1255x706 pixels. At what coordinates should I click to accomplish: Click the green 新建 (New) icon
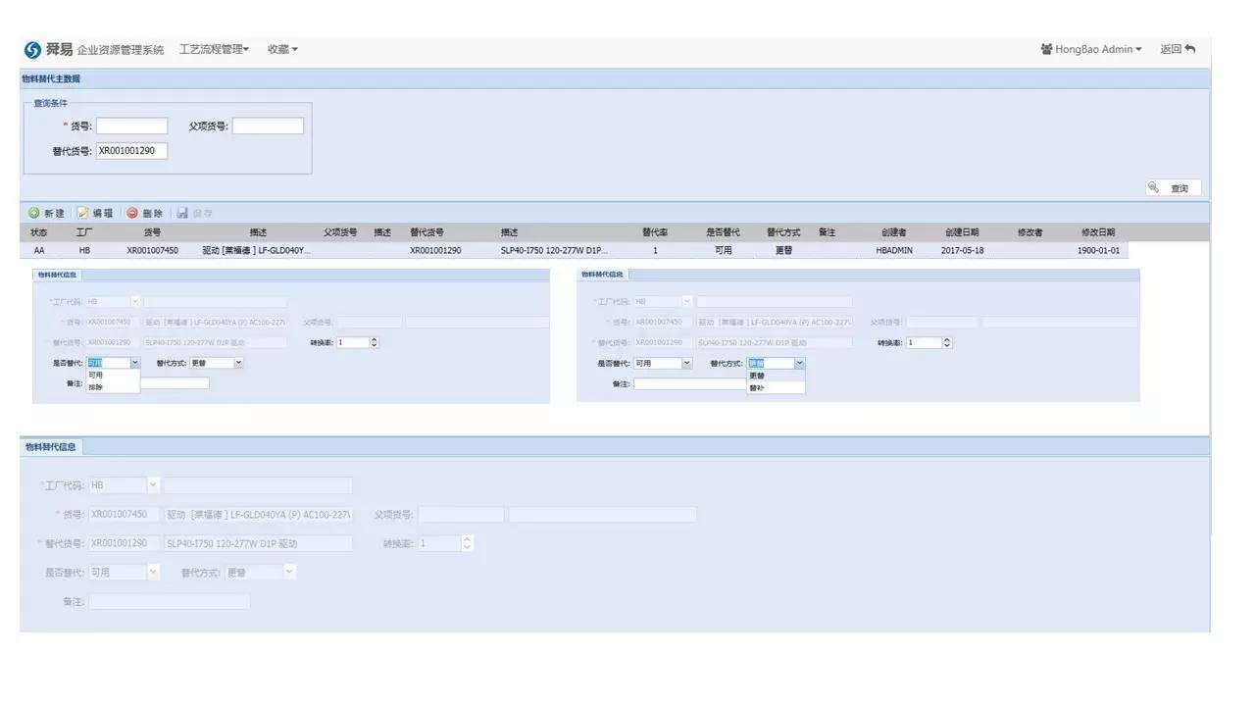point(33,213)
